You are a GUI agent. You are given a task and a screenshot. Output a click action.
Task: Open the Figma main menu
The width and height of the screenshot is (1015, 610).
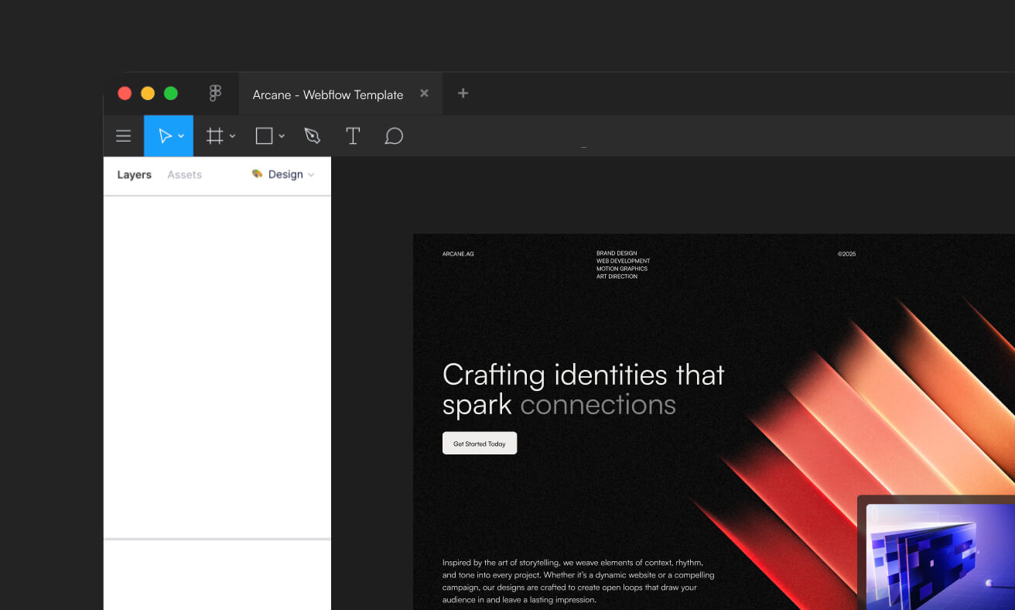123,135
